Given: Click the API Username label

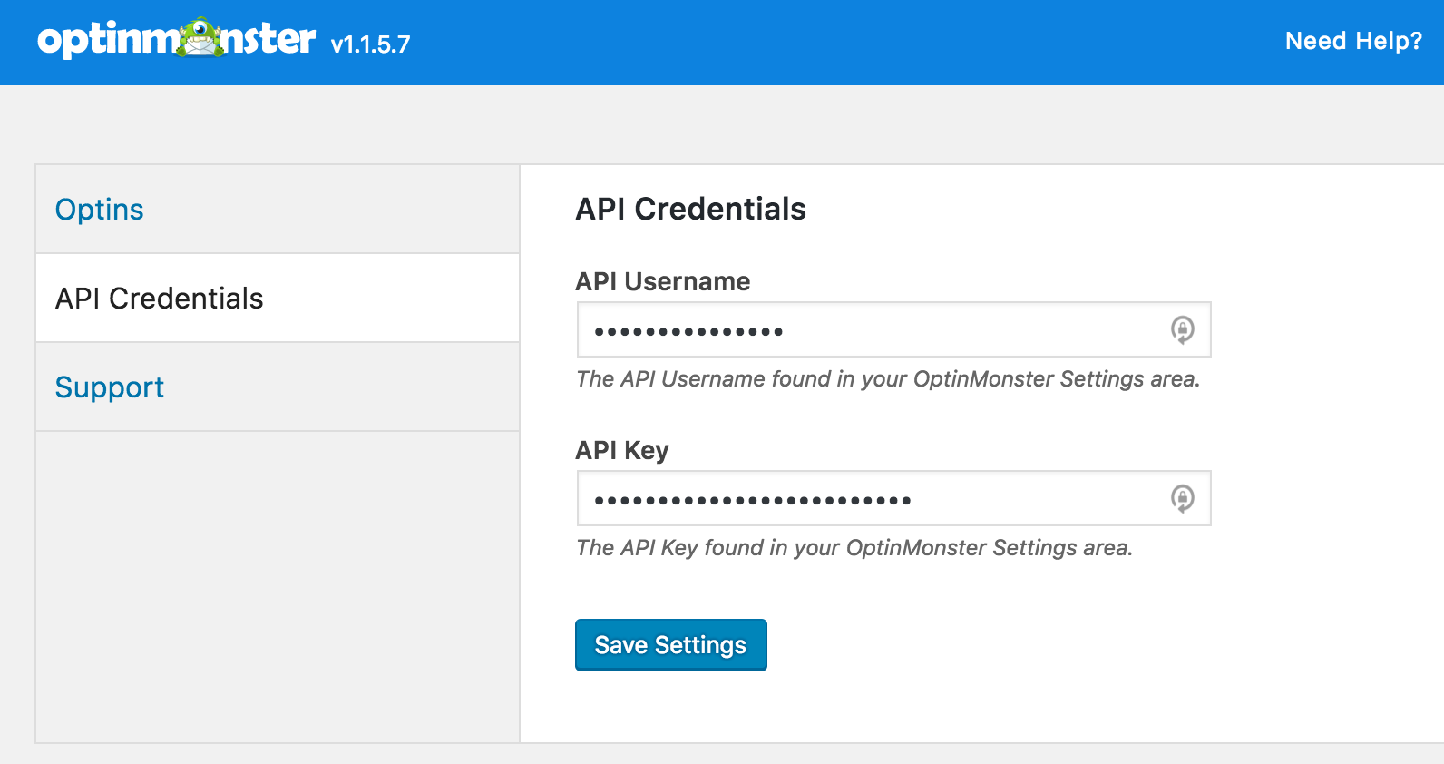Looking at the screenshot, I should click(x=663, y=281).
